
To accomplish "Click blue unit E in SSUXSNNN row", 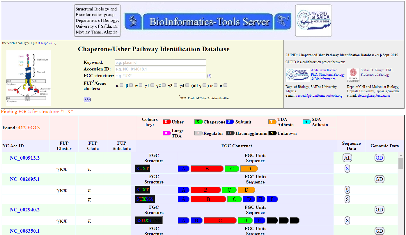I will [x=259, y=220].
